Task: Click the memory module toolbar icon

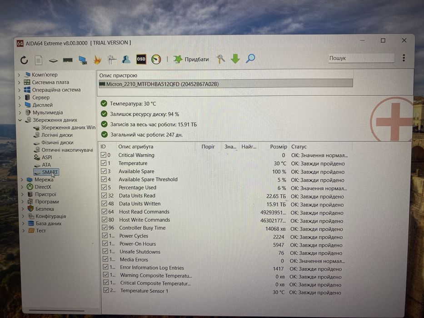Action: 68,60
